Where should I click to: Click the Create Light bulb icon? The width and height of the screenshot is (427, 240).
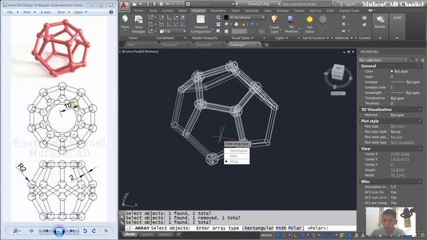274,19
